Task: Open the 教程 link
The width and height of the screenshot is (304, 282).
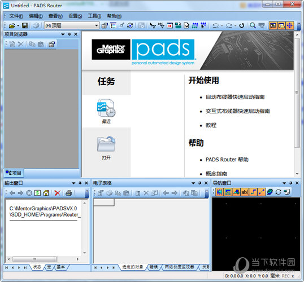Action: click(x=211, y=125)
